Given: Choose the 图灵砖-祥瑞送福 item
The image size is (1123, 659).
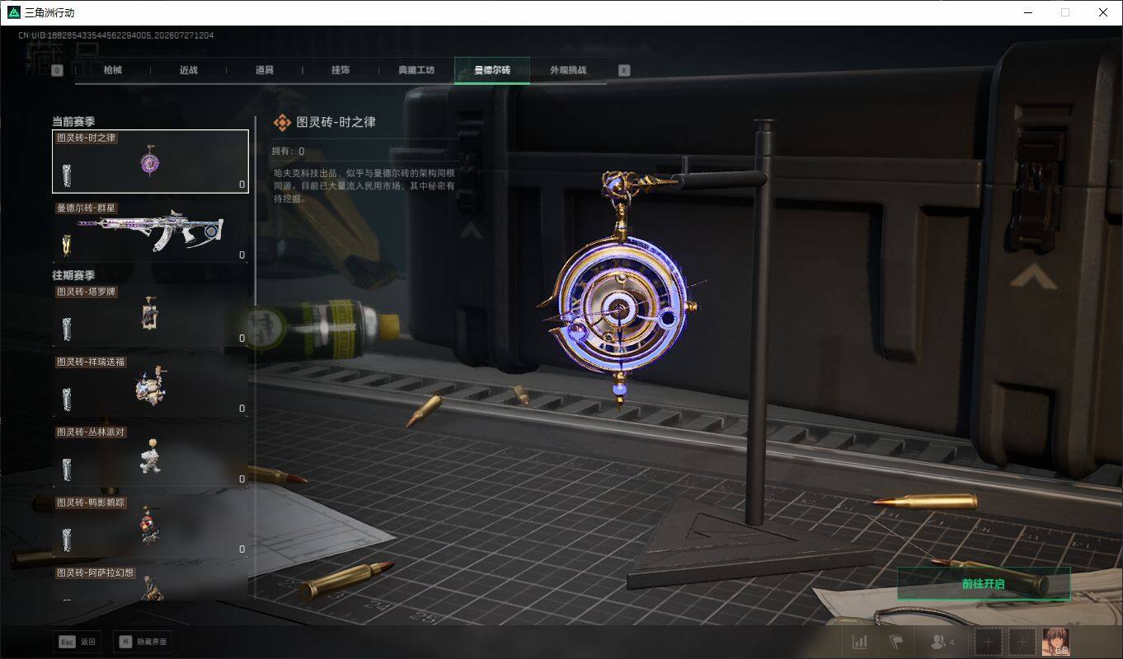Looking at the screenshot, I should pos(150,386).
